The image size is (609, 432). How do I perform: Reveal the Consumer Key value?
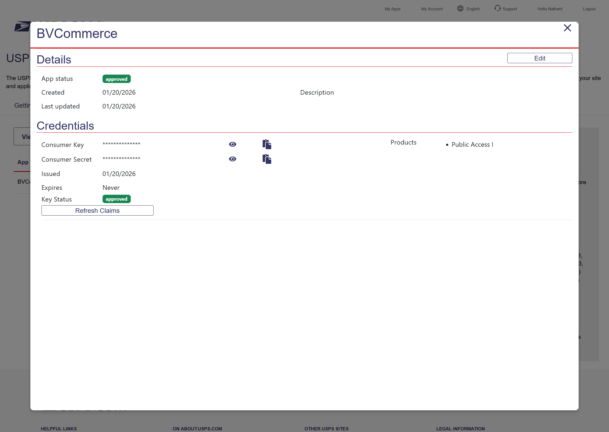[x=232, y=144]
